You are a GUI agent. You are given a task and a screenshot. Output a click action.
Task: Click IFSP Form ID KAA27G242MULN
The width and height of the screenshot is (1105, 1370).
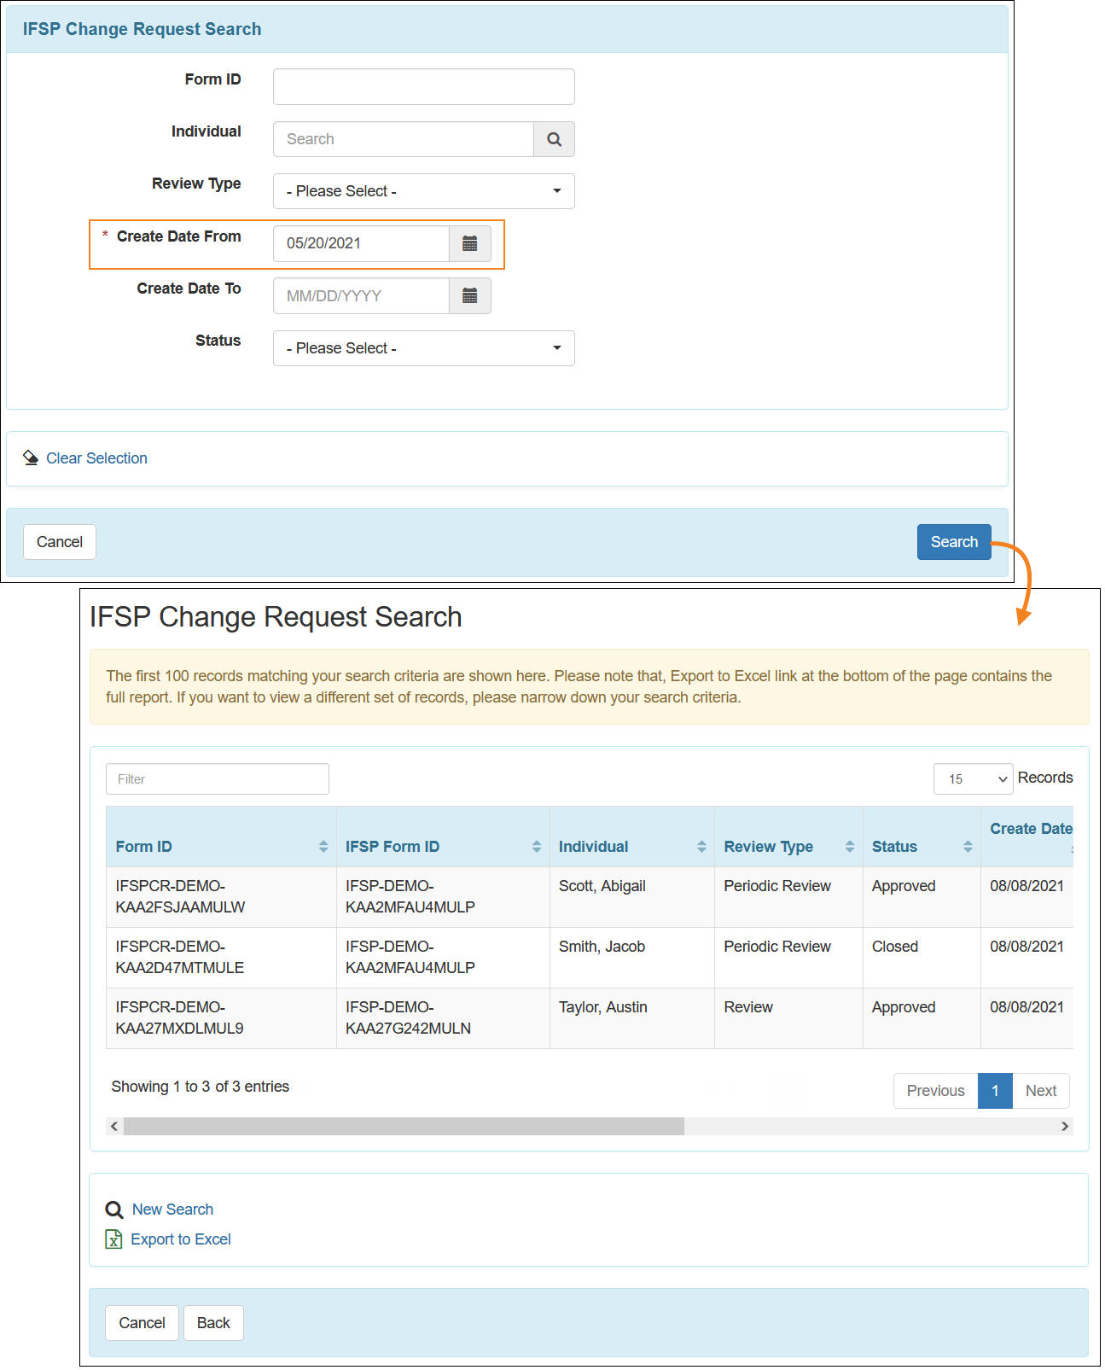click(408, 1018)
